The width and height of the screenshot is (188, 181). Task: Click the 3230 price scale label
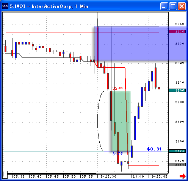[x=180, y=44]
